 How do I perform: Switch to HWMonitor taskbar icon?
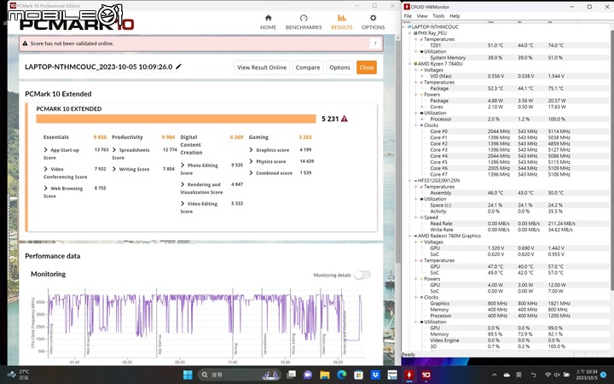[409, 375]
